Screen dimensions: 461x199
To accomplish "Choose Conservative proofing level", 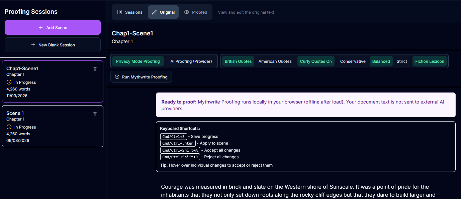I will tap(353, 61).
